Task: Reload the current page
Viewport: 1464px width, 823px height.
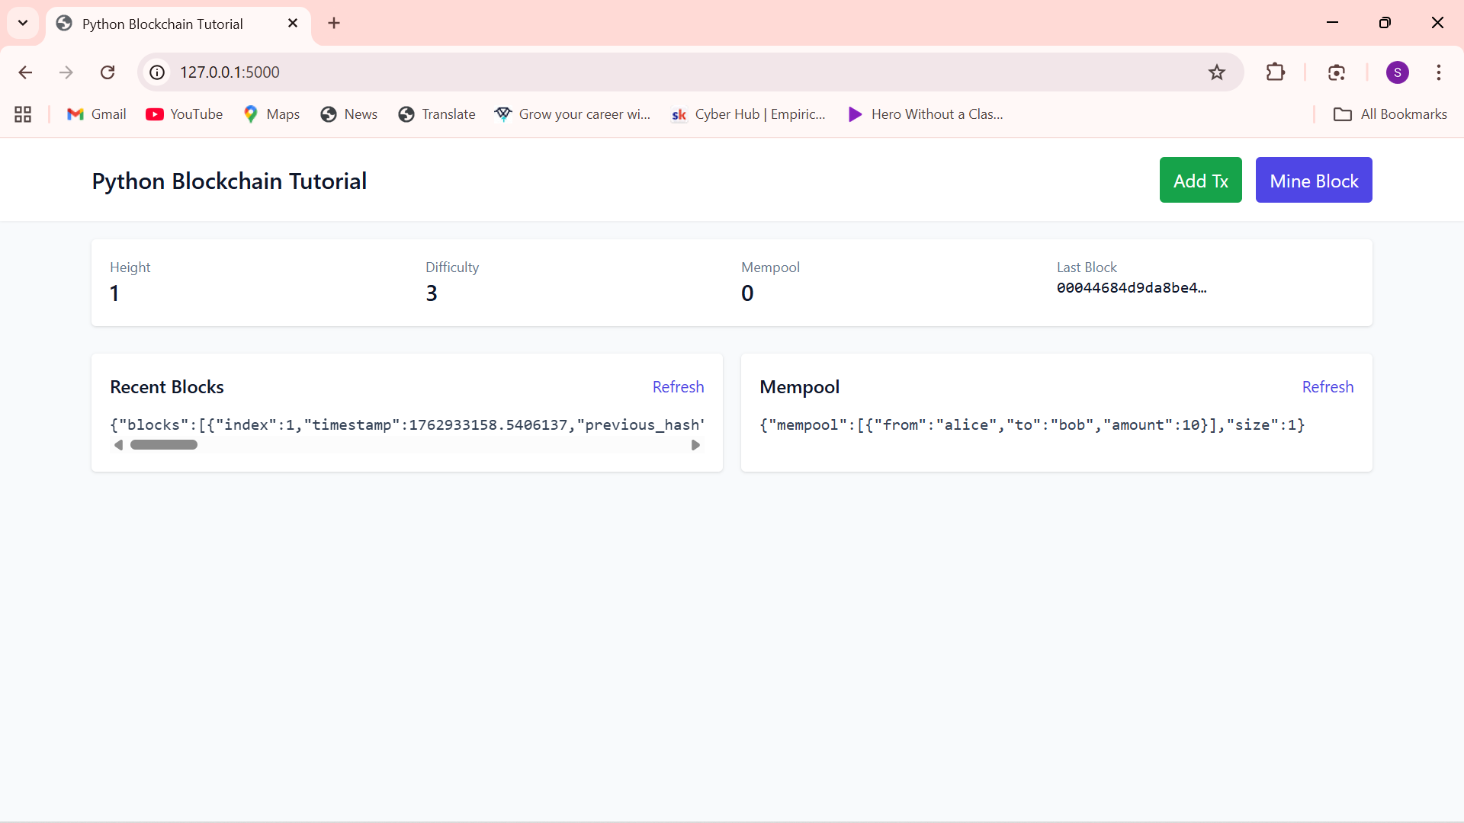Action: (x=108, y=72)
